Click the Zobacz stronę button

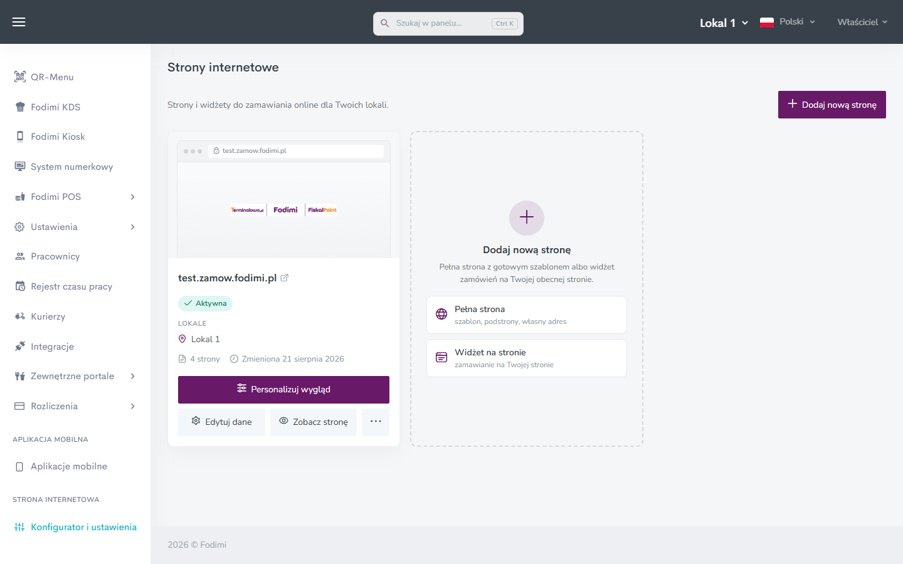click(x=314, y=422)
